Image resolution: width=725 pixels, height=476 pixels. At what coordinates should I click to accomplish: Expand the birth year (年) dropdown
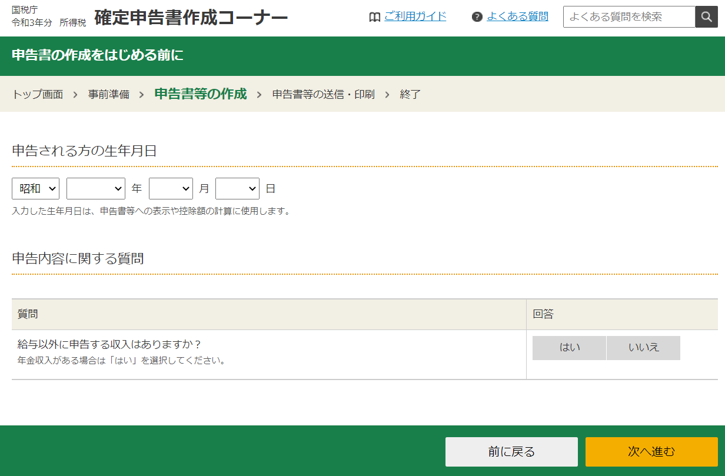pyautogui.click(x=95, y=188)
